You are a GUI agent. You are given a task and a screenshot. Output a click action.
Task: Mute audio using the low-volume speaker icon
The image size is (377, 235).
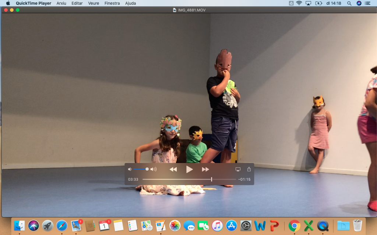click(130, 169)
